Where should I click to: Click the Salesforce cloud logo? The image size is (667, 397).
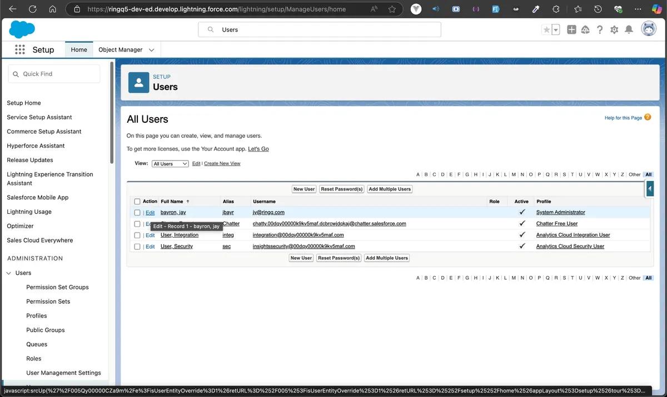coord(22,29)
